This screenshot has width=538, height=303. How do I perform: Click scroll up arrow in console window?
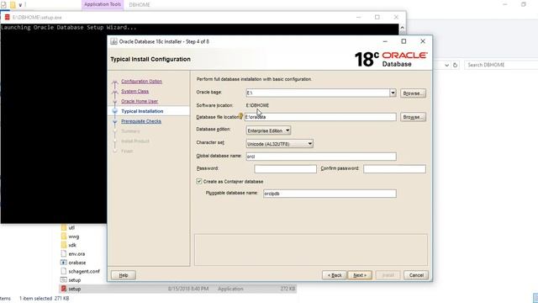tap(402, 28)
